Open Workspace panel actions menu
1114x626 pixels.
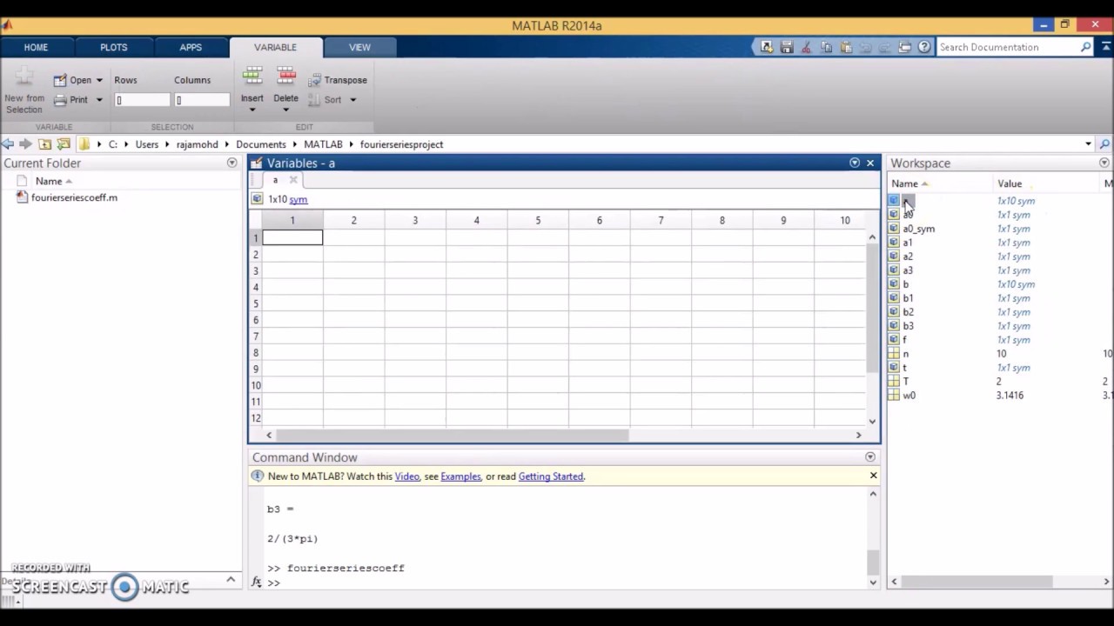(x=1104, y=163)
